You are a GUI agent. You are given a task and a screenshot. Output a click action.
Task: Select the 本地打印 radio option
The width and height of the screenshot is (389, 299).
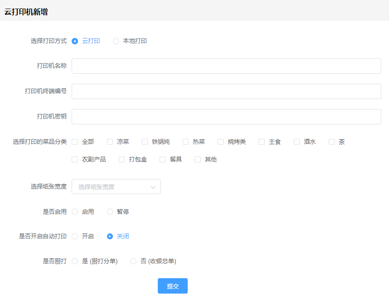click(116, 41)
